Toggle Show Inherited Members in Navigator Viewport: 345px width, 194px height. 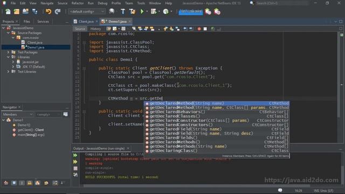coord(6,183)
